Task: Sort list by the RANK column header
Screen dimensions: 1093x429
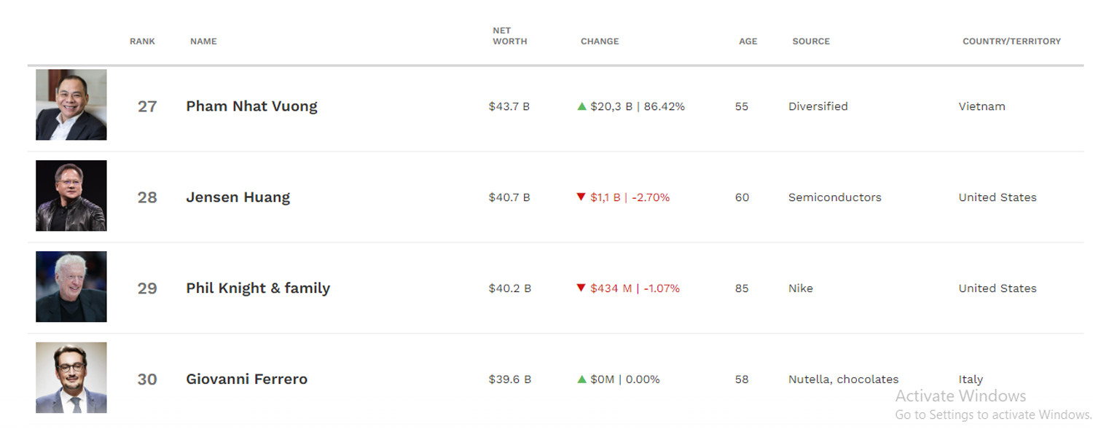Action: pyautogui.click(x=142, y=42)
